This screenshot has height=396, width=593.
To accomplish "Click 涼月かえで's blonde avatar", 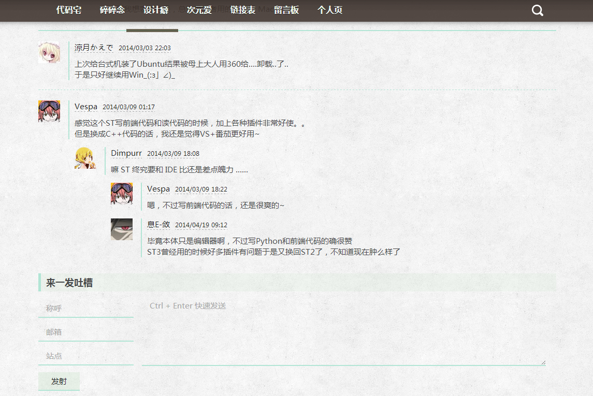I will [x=49, y=53].
